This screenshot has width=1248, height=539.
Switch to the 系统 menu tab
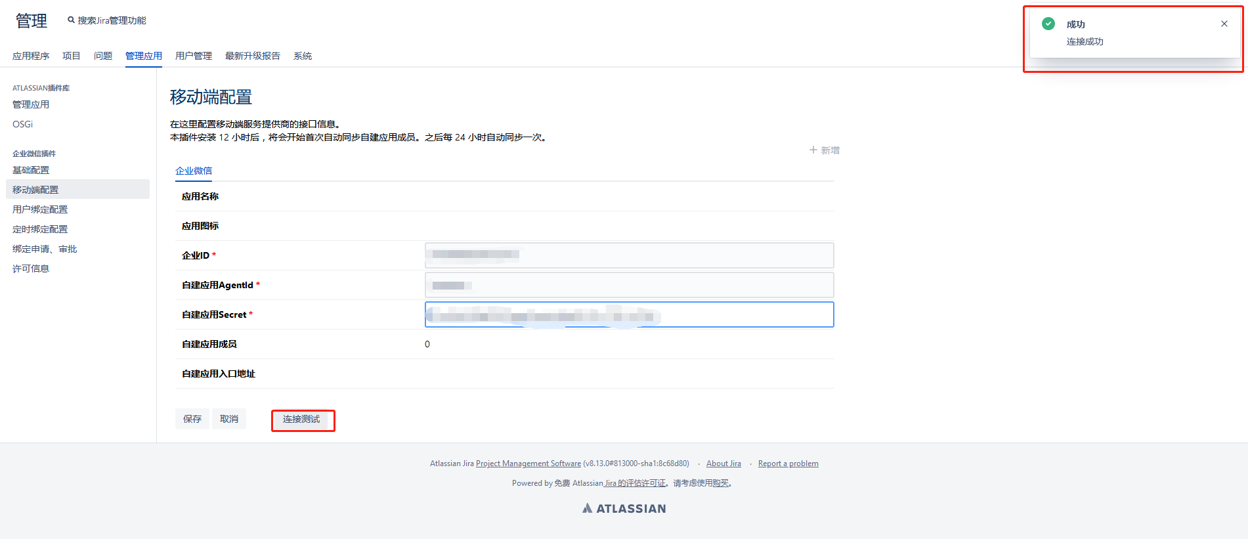pyautogui.click(x=302, y=56)
